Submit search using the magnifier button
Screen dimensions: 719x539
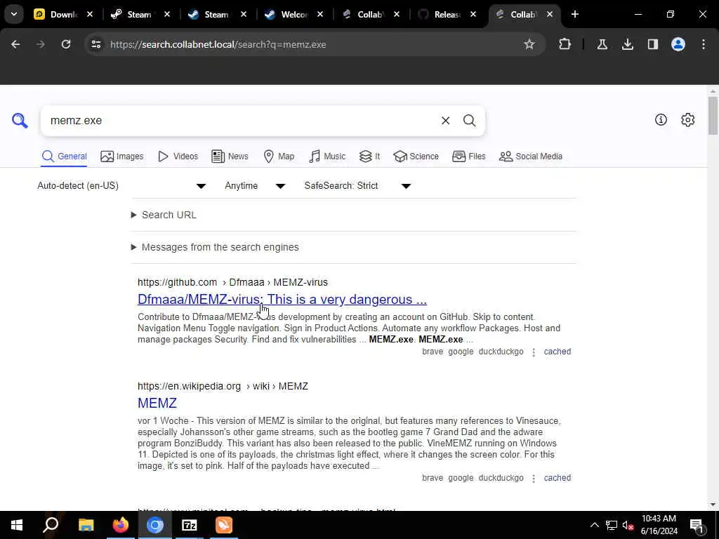pos(469,121)
